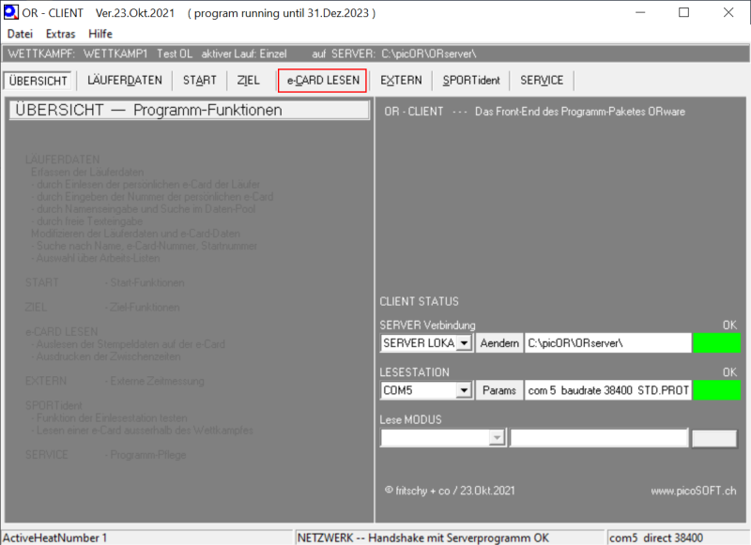This screenshot has height=545, width=751.
Task: Select the SERVICE tab
Action: (542, 81)
